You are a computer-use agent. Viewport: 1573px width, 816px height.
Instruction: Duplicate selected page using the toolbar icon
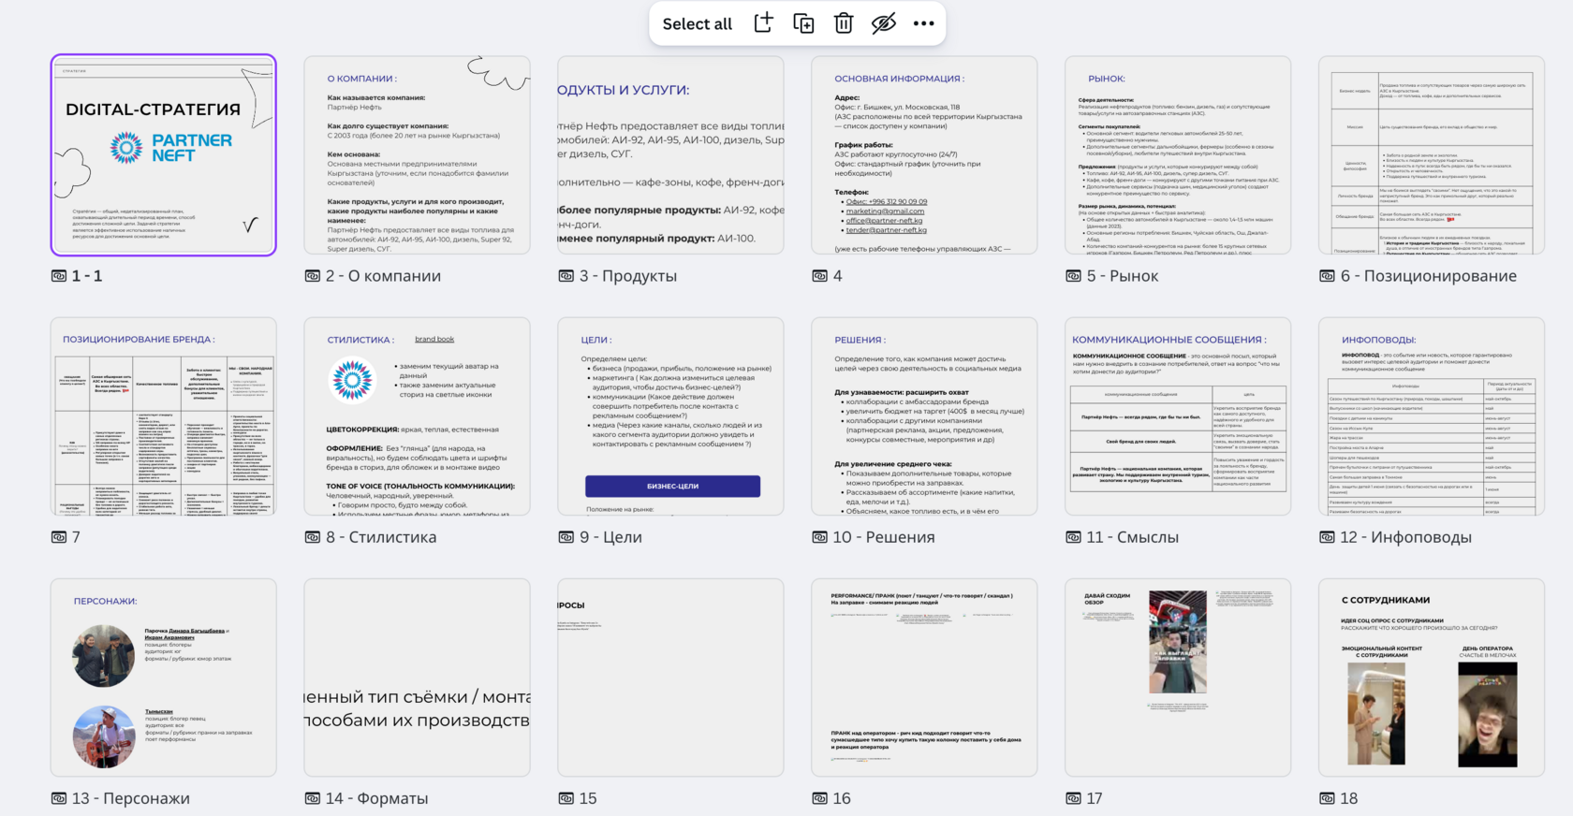pyautogui.click(x=803, y=23)
